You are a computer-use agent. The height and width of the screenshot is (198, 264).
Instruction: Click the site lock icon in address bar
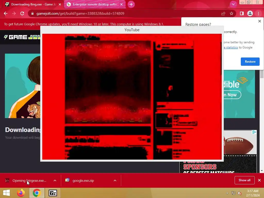[32, 13]
